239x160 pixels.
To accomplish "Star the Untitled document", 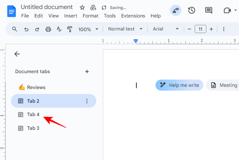I will pos(82,7).
